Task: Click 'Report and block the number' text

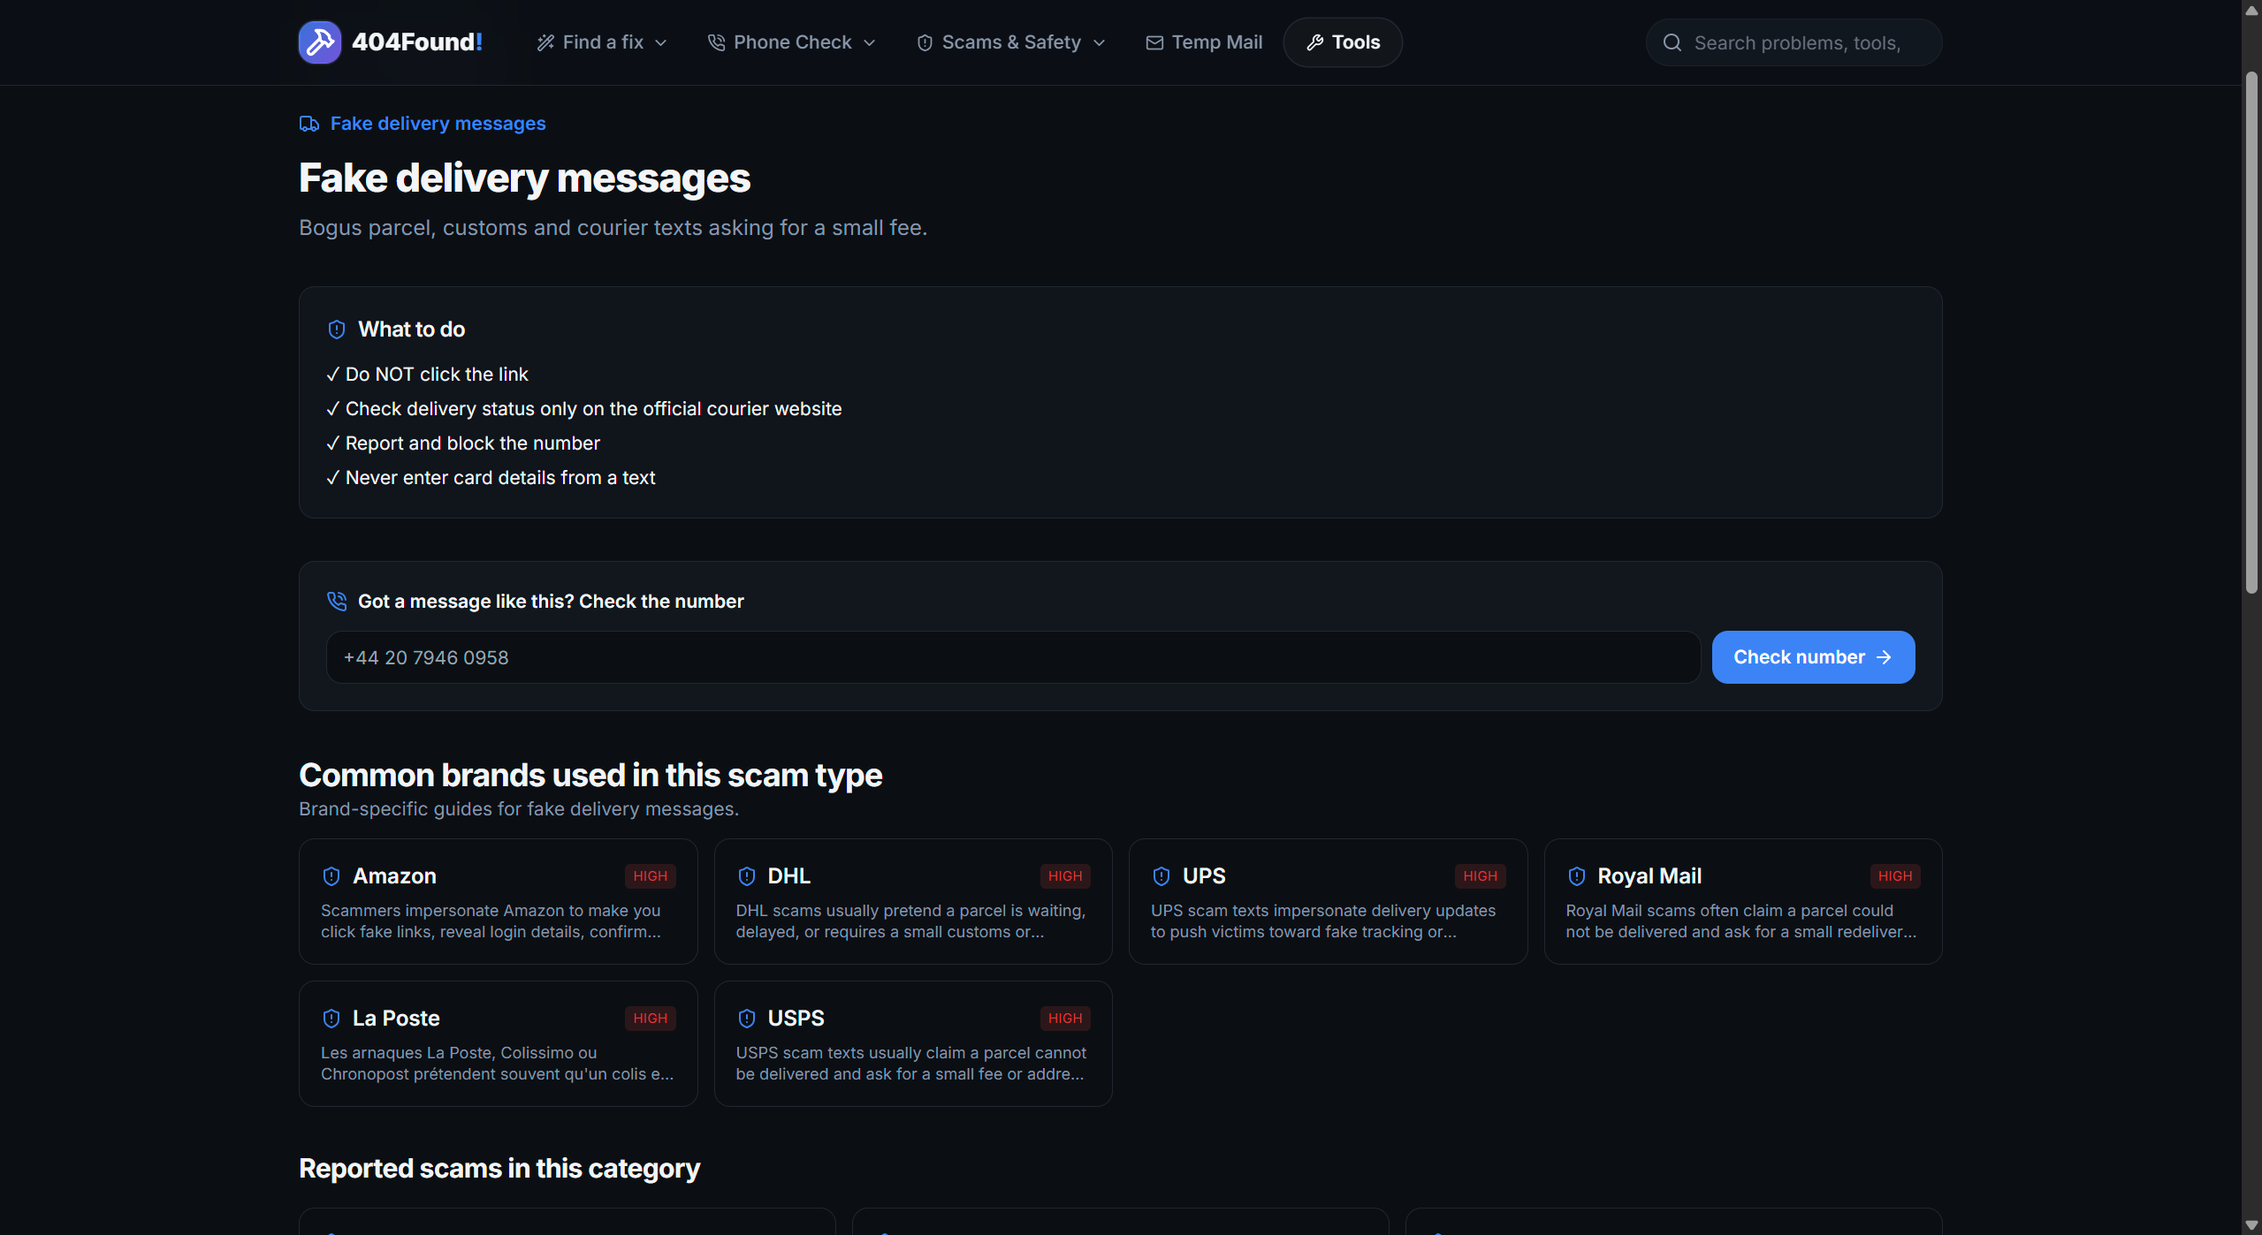Action: (x=473, y=443)
